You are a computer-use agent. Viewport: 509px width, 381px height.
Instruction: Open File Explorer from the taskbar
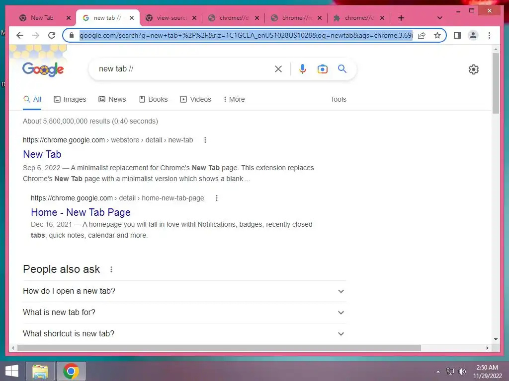40,371
